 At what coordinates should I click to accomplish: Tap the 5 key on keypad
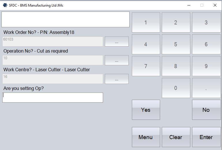(176, 44)
